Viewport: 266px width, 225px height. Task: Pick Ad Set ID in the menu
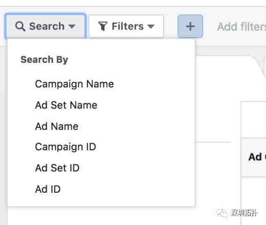57,168
